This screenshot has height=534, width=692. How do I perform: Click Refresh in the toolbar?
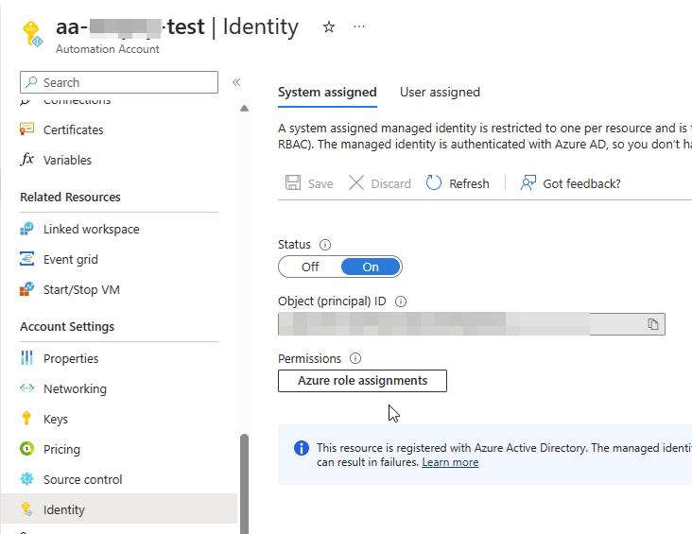(458, 183)
